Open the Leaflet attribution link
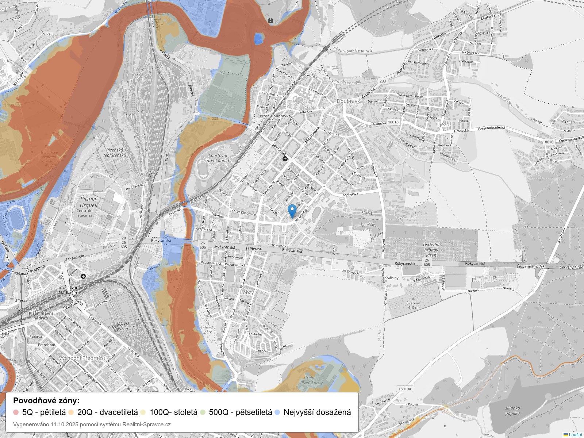 (575, 435)
